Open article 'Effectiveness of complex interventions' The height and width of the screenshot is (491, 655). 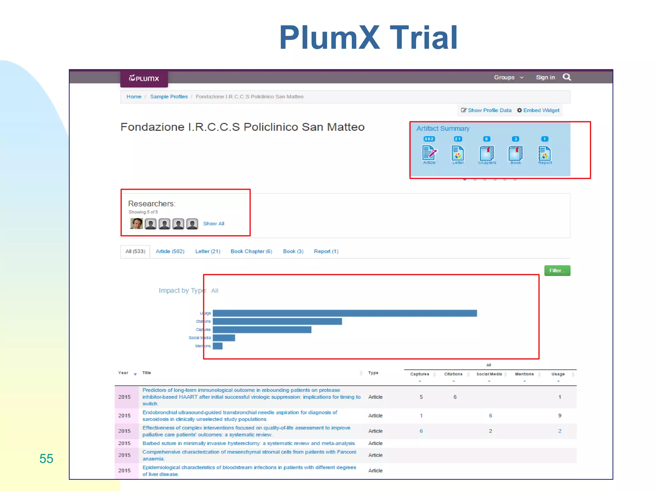246,431
